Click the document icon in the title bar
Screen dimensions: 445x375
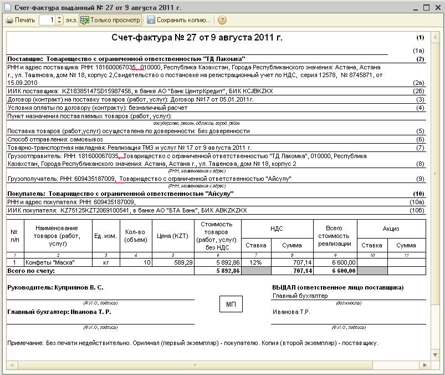(x=7, y=7)
